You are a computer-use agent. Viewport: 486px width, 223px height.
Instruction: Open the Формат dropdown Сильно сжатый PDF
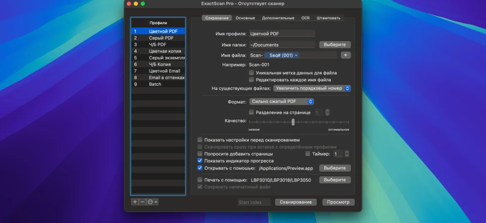pos(282,102)
